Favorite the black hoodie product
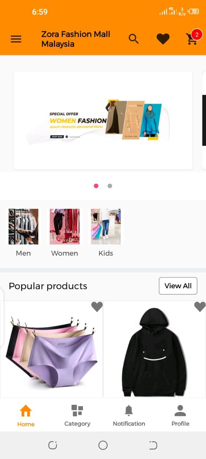Screen dimensions: 206x459 point(200,307)
